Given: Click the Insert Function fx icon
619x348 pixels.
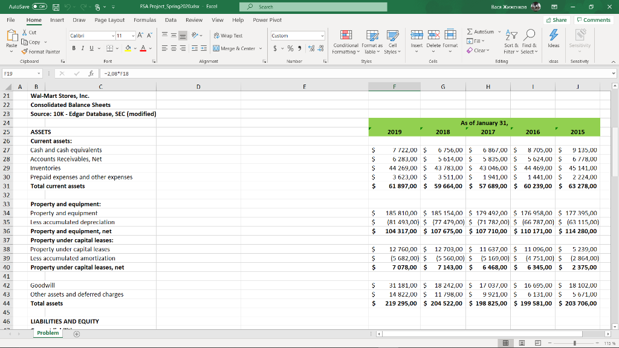Looking at the screenshot, I should (91, 73).
